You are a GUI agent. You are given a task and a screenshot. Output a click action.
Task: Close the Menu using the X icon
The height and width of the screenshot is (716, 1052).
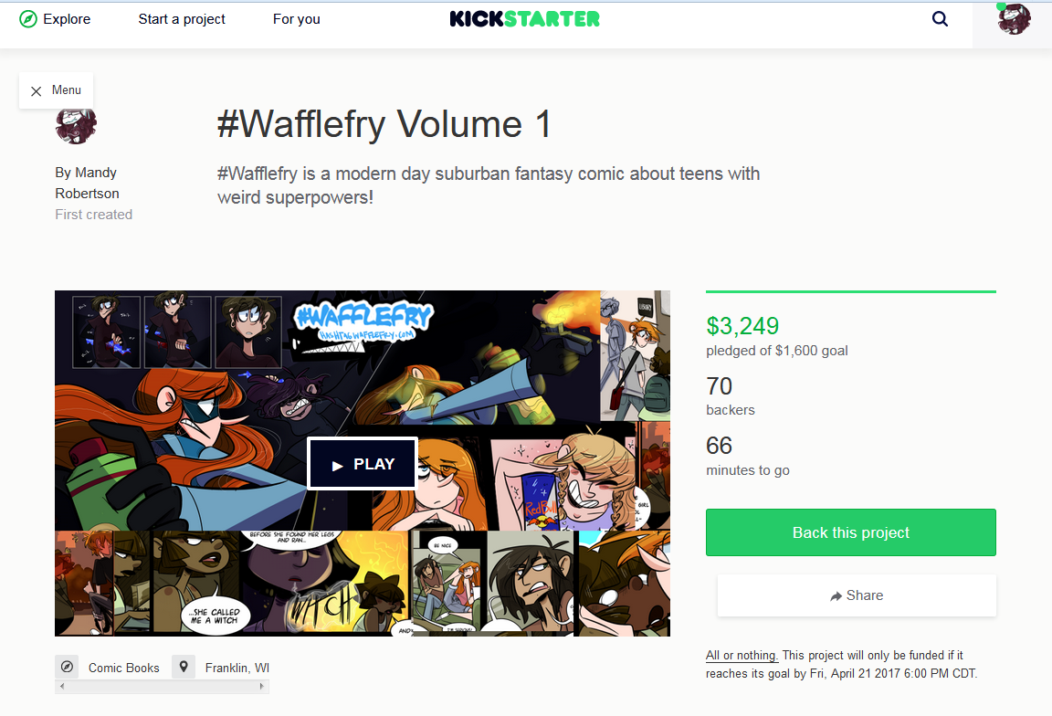[37, 90]
